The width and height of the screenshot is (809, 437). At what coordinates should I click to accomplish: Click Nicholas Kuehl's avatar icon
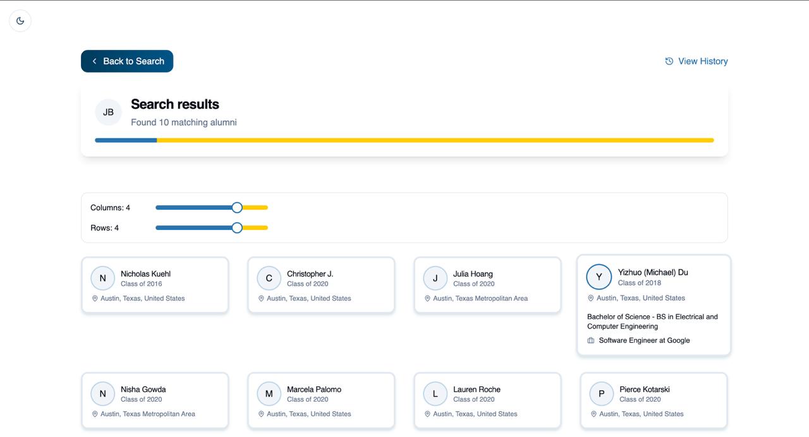click(103, 278)
